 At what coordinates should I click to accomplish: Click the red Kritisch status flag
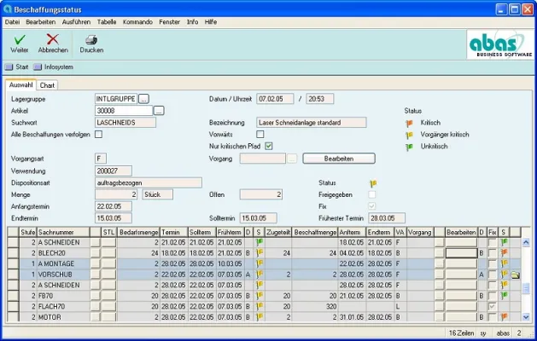[x=409, y=123]
